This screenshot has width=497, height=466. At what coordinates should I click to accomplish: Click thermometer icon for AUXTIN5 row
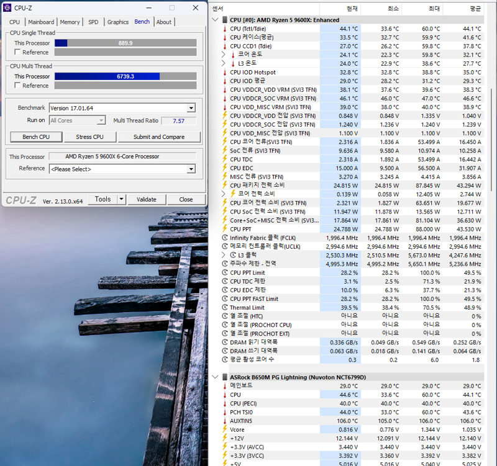(x=225, y=421)
